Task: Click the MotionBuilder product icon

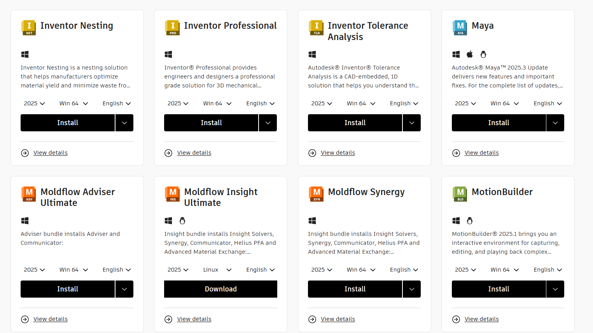Action: (460, 194)
